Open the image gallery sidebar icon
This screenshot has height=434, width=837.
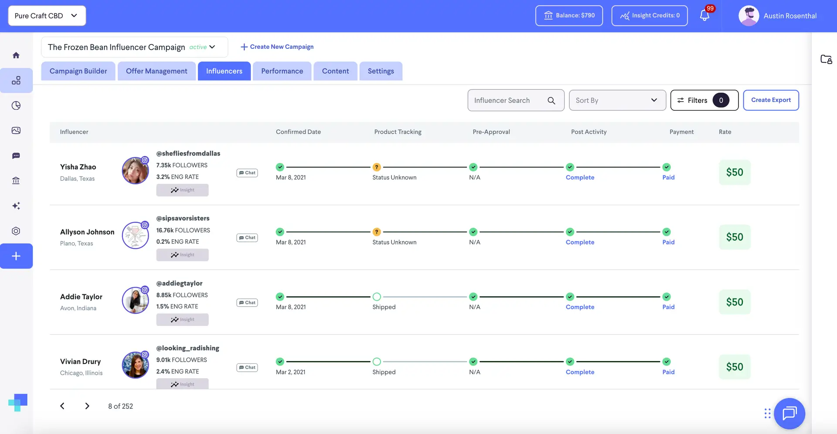tap(16, 131)
